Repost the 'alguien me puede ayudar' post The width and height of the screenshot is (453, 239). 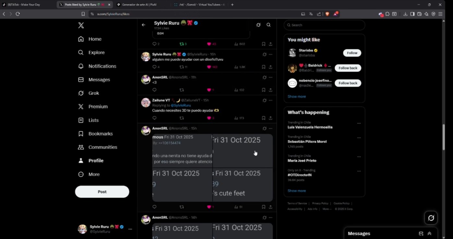[x=182, y=67]
